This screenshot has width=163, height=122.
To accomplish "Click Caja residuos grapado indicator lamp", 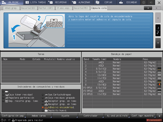I will (43, 98).
